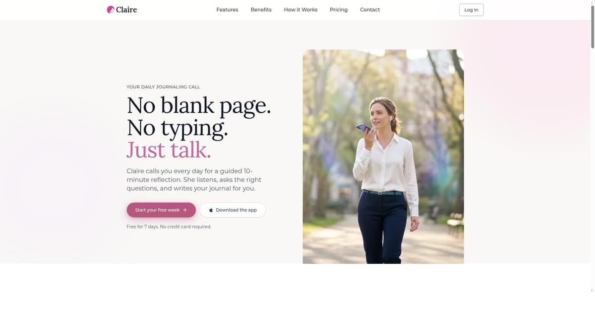Click the page vertical scrollbar thumb

click(x=592, y=26)
